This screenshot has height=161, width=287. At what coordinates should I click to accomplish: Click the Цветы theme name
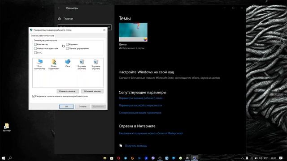coord(122,44)
